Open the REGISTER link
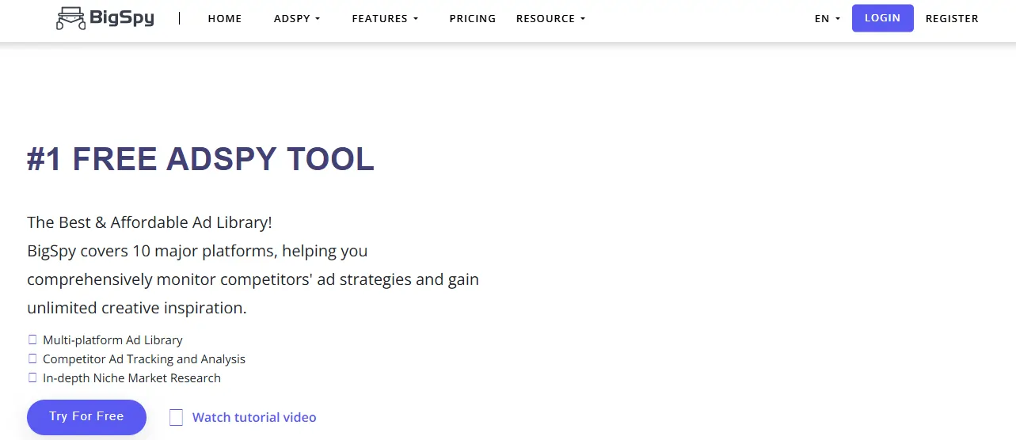1016x440 pixels. click(952, 18)
